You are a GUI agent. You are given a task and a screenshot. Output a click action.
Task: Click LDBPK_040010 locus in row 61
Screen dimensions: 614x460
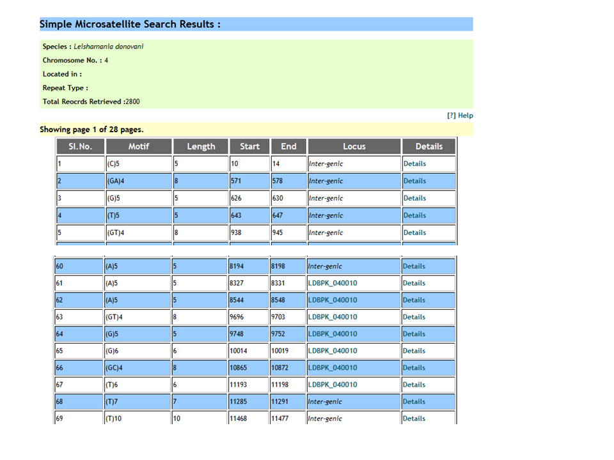click(333, 283)
